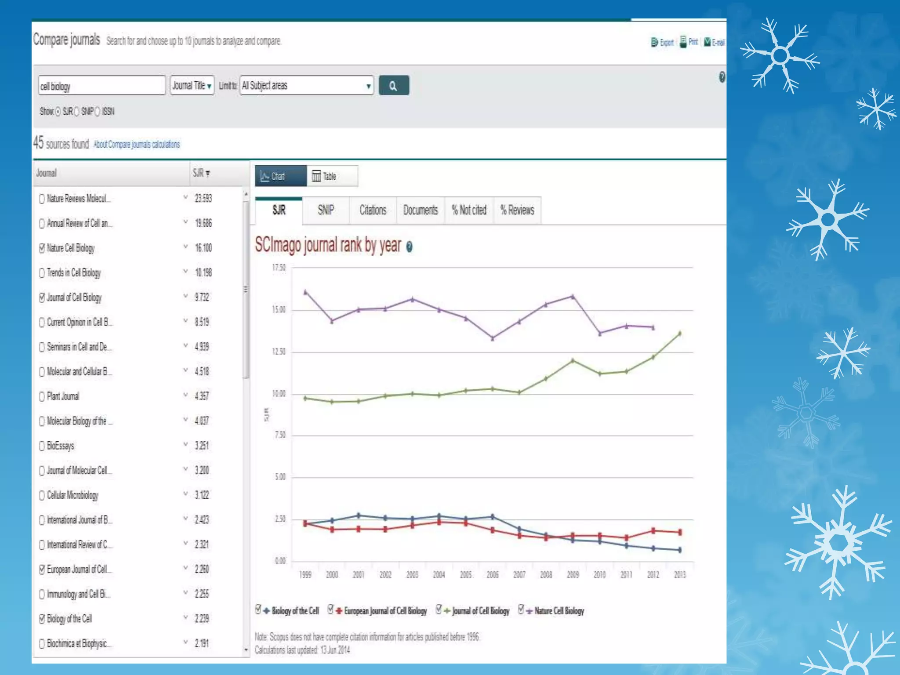This screenshot has width=900, height=675.
Task: Open the Citations tab
Action: 373,210
